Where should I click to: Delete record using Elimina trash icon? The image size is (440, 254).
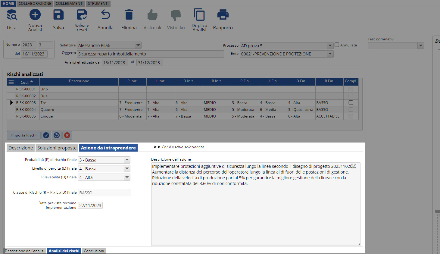pos(129,15)
